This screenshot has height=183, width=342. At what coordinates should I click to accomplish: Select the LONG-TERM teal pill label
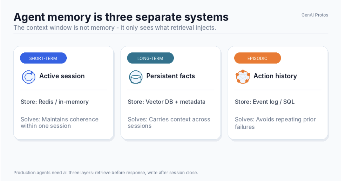[x=150, y=58]
